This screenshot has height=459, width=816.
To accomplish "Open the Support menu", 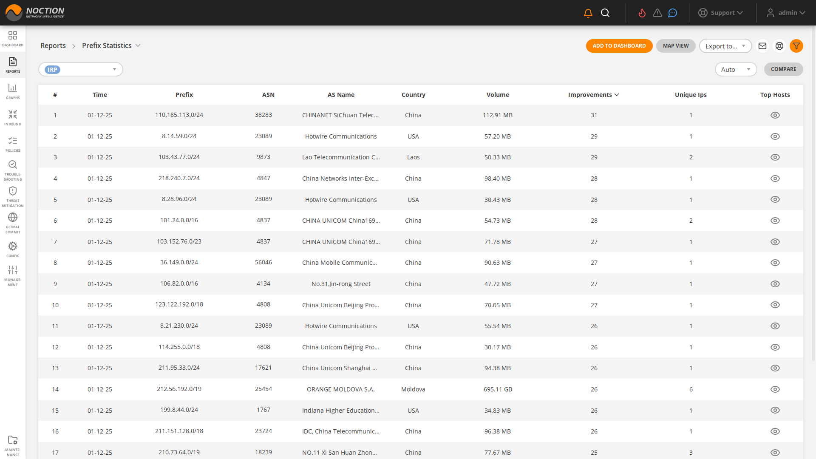I will 721,13.
